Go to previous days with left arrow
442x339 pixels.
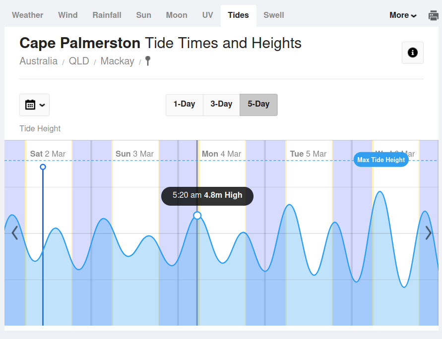pos(15,232)
